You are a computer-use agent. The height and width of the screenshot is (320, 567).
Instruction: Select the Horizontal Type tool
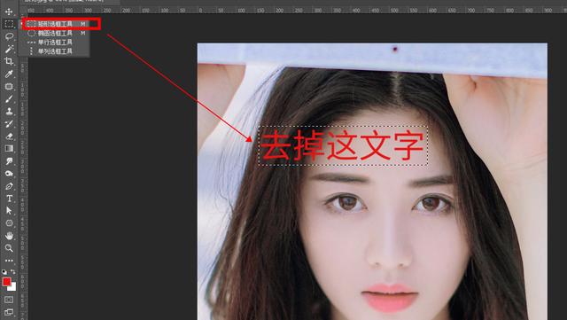tap(9, 199)
